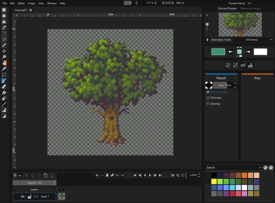Screen dimensions: 275x203
Task: Activate the Bucket fill tool
Action: tap(4, 92)
